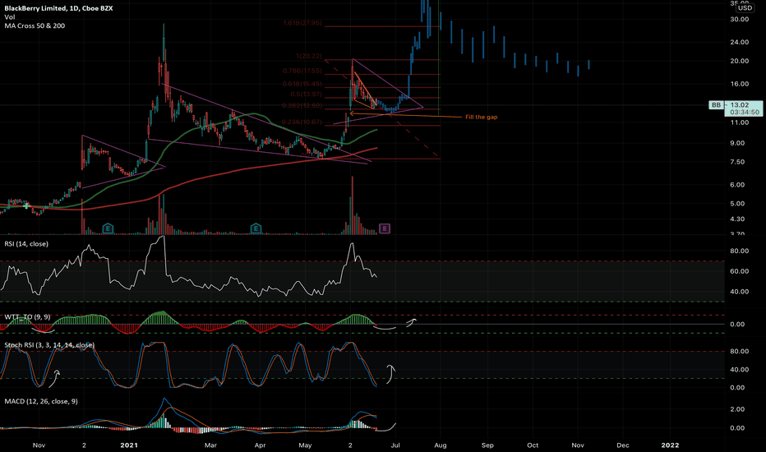Select the BlackBerry Limited chart title
This screenshot has width=766, height=452.
(x=58, y=8)
